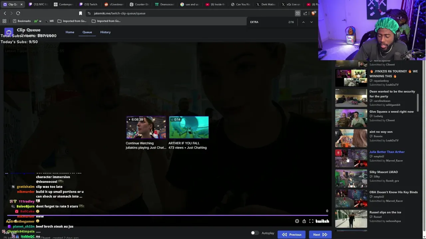Skip to the Next clip

click(320, 235)
